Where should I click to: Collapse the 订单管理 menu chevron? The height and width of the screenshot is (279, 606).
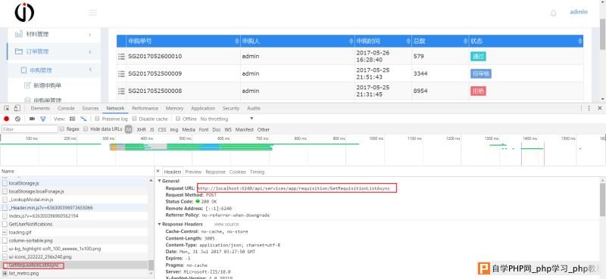tap(90, 51)
